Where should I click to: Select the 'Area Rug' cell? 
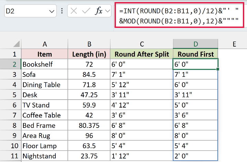tap(45, 135)
